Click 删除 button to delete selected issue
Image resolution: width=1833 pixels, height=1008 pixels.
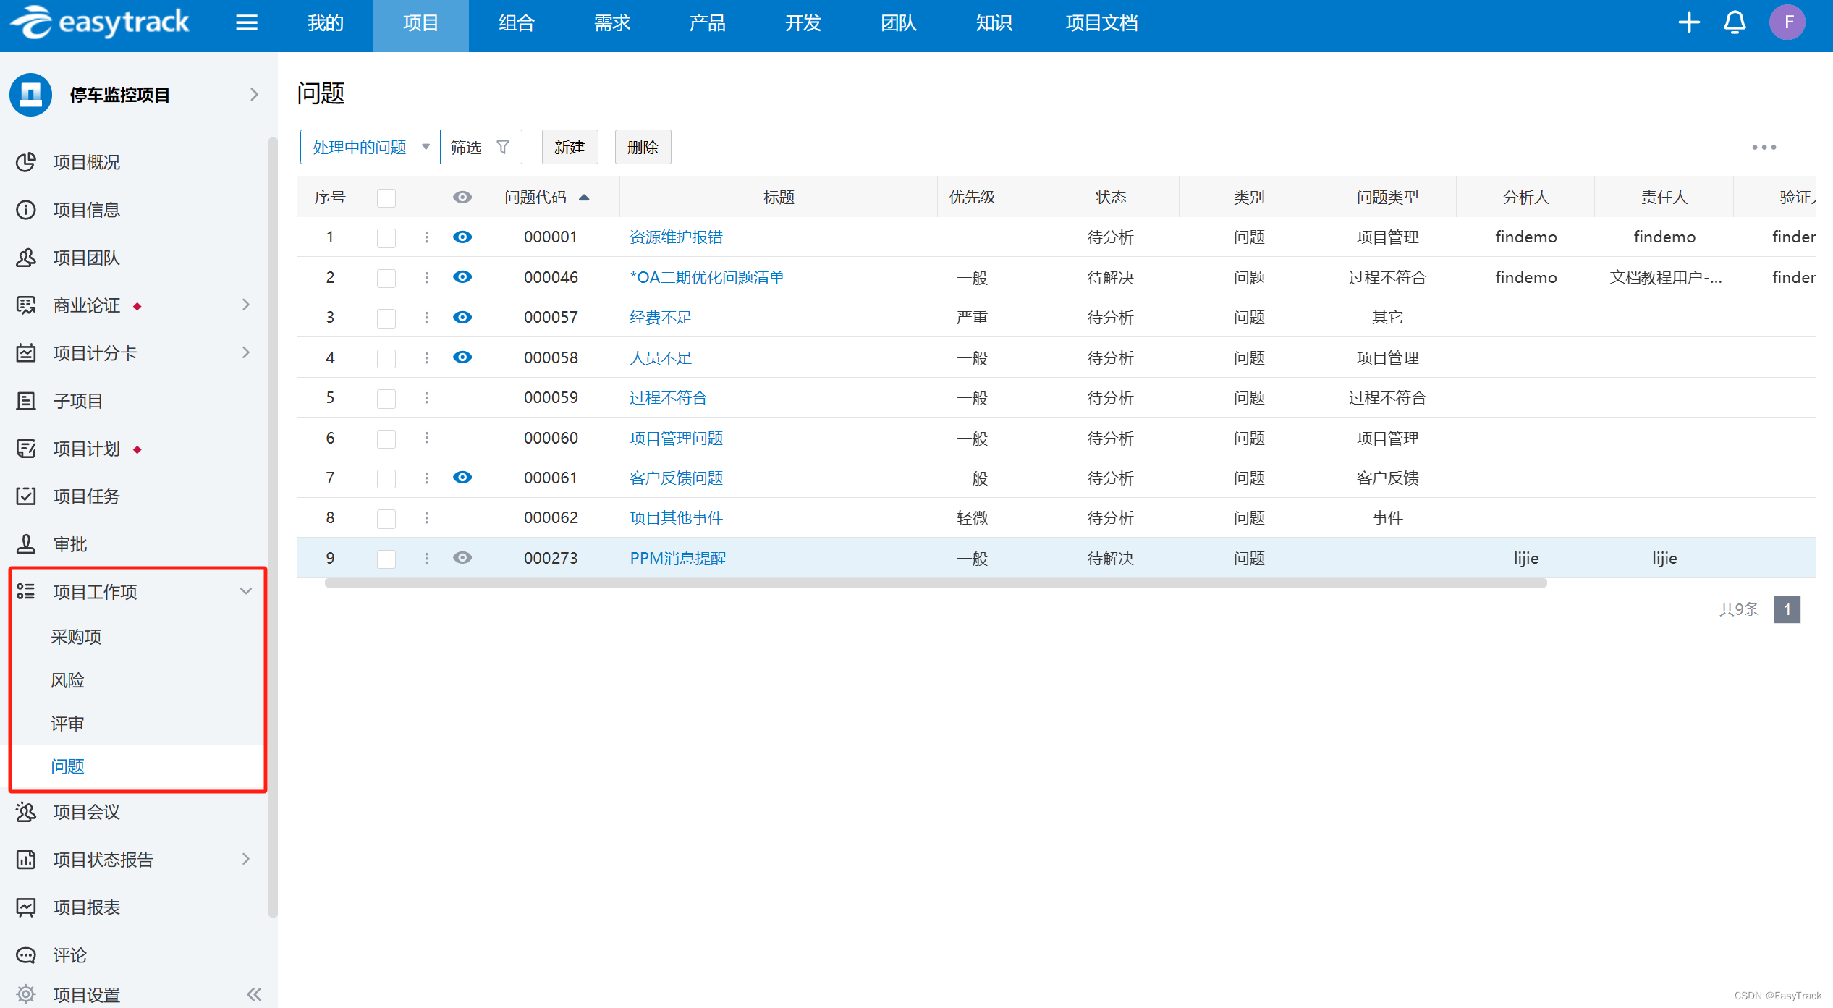click(x=643, y=146)
